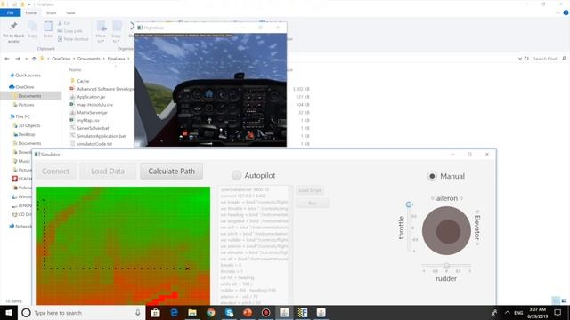Click OneDrive in the address path
The height and width of the screenshot is (320, 570).
click(x=61, y=59)
